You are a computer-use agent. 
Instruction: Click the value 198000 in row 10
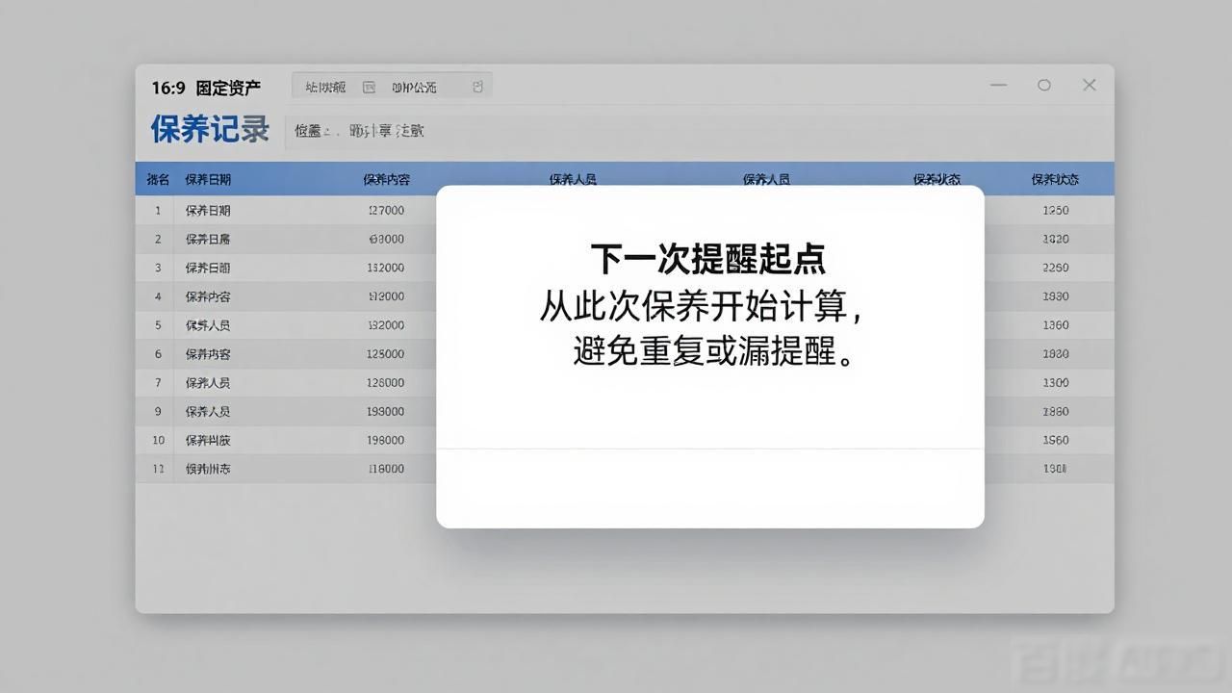pos(386,441)
